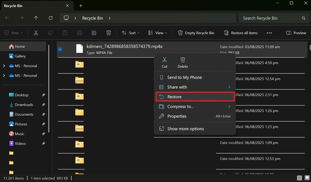Click the Paste clipboard icon in toolbar
The height and width of the screenshot is (182, 311).
(65, 33)
